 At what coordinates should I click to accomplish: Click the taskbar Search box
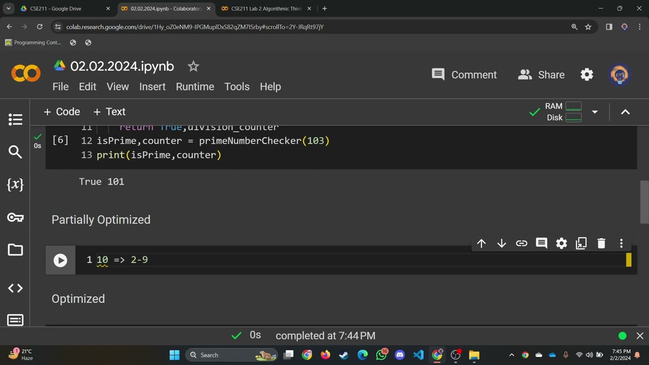click(x=231, y=355)
